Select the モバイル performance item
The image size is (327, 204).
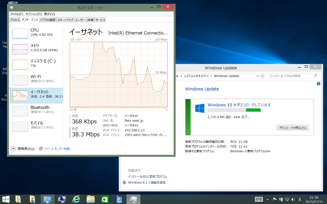click(x=36, y=126)
